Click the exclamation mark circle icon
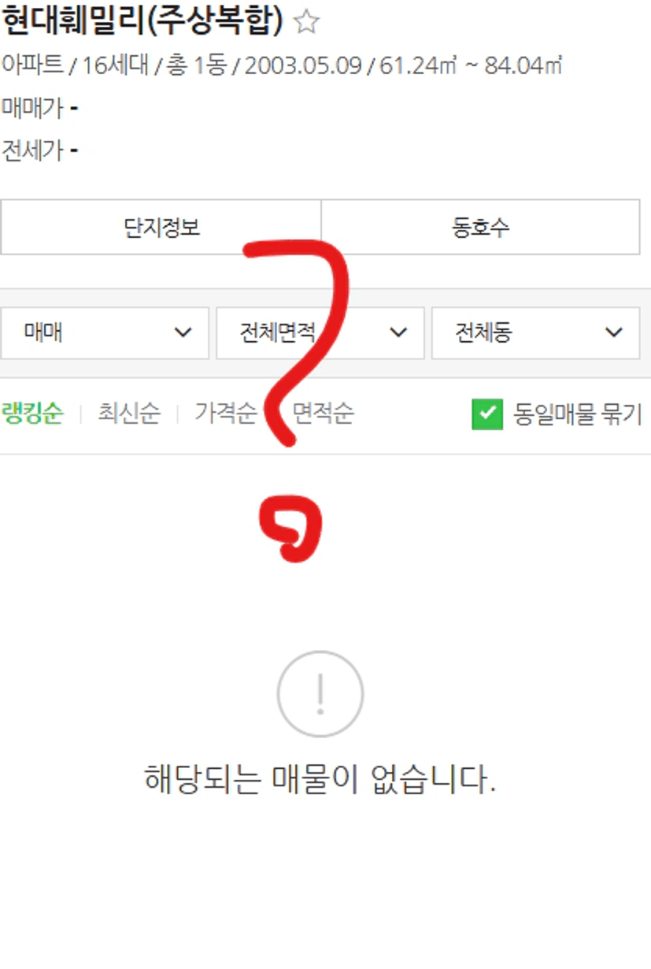The image size is (651, 969). (x=320, y=694)
